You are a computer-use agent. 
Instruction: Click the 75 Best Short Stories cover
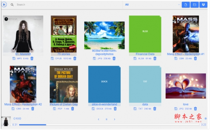coord(64,34)
